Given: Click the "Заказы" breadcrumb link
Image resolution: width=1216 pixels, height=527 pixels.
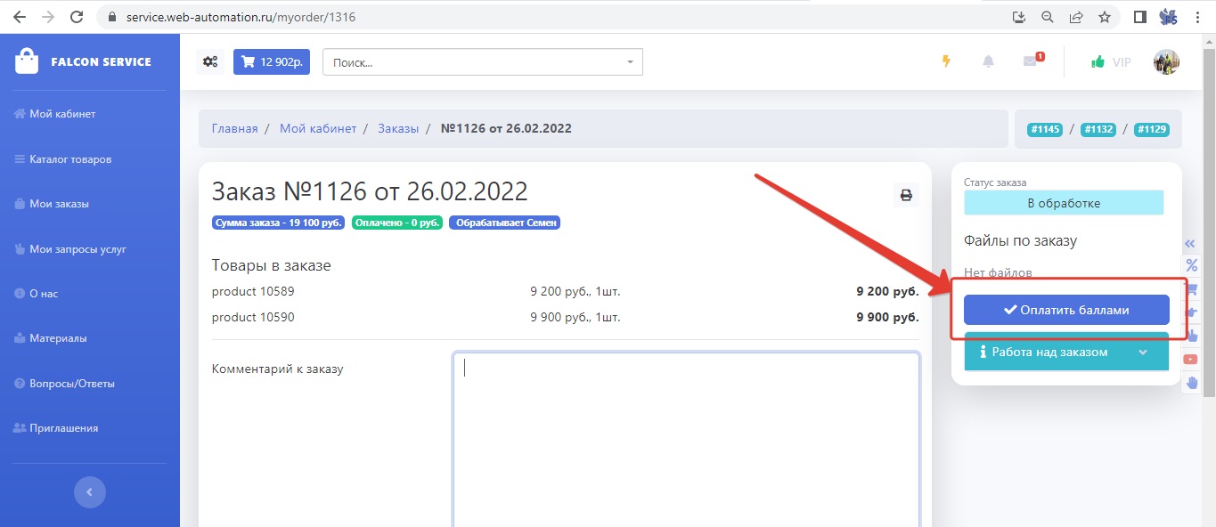Looking at the screenshot, I should coord(397,128).
